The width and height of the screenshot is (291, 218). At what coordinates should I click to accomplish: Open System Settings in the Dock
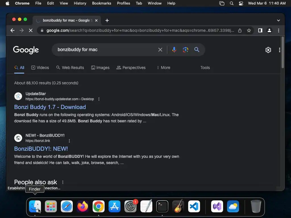pos(130,206)
